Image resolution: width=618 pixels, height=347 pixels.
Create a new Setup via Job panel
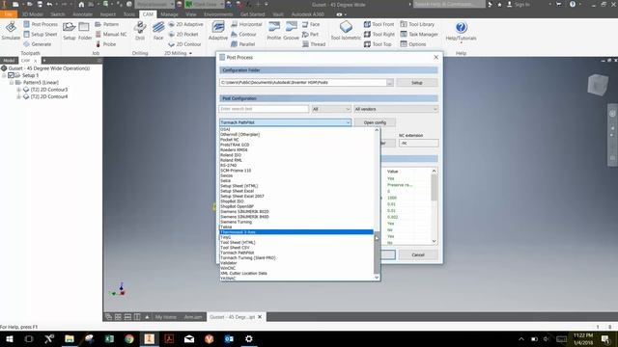pyautogui.click(x=69, y=31)
